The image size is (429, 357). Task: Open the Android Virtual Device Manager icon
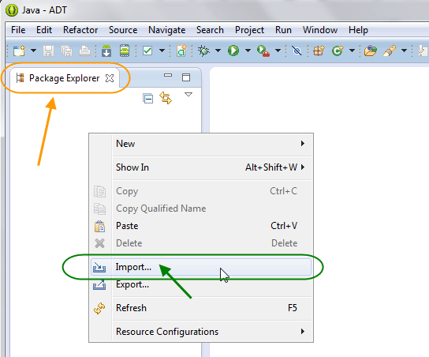click(125, 51)
